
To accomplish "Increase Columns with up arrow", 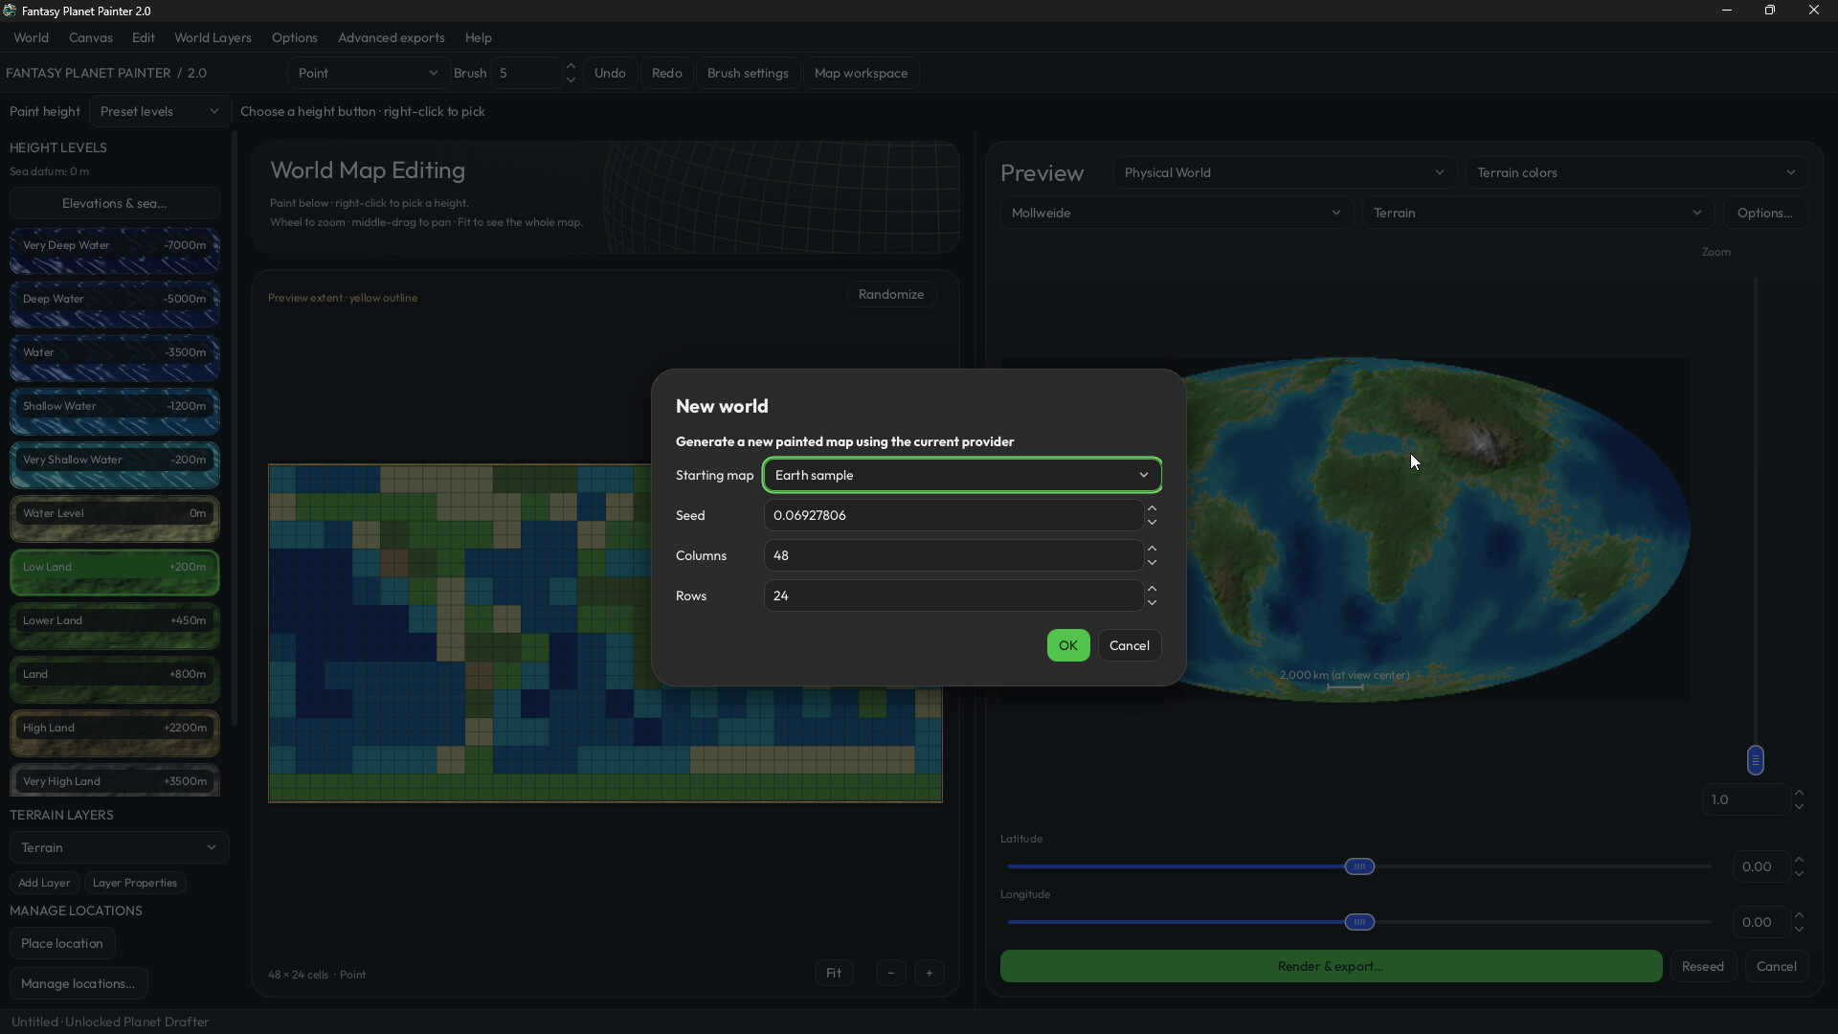I will pos(1153,549).
